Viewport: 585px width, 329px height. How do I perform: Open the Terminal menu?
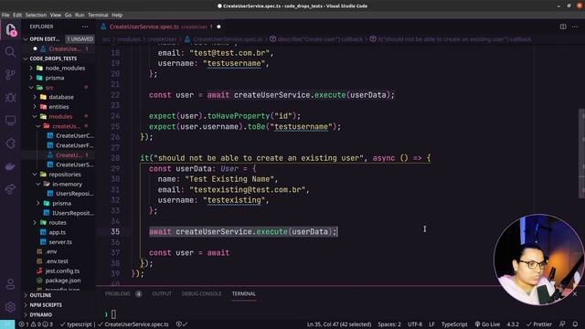(98, 15)
